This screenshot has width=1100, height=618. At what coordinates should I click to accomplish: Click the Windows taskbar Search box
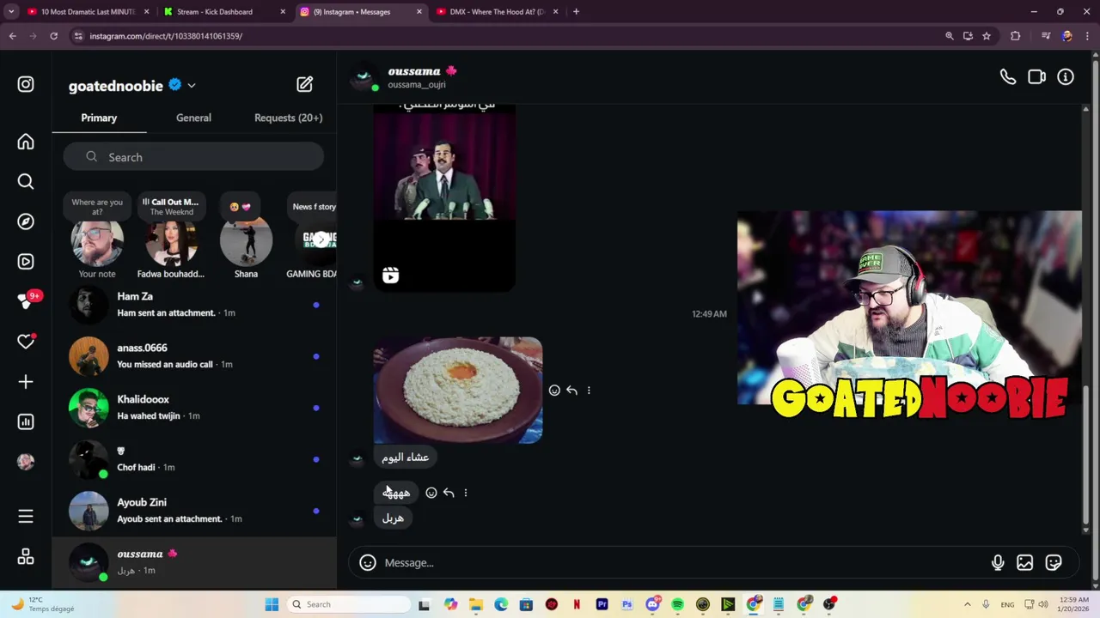point(348,604)
